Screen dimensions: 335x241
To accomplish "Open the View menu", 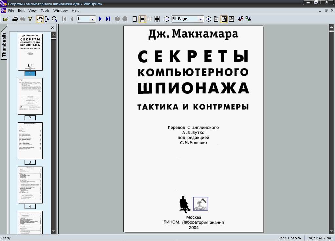I will point(32,10).
